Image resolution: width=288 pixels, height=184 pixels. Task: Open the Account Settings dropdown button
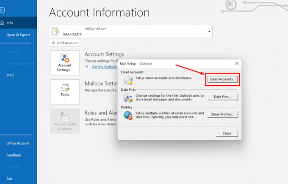65,62
